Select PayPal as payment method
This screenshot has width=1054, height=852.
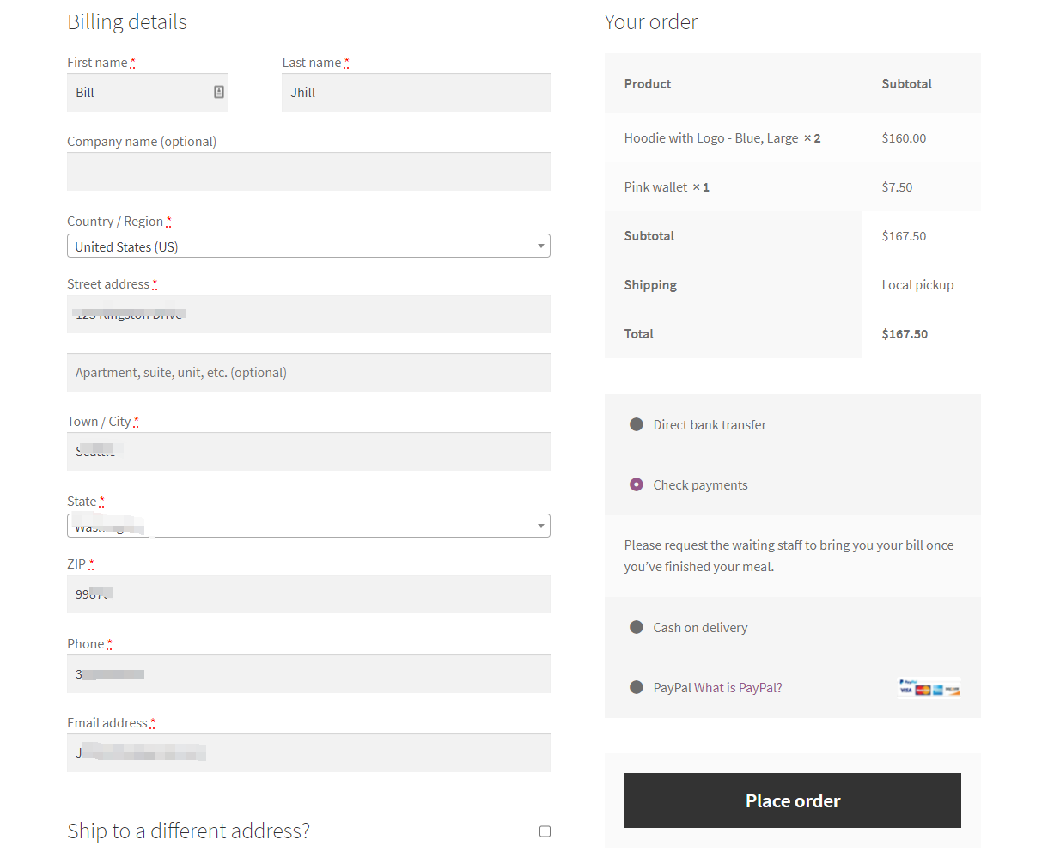[636, 686]
